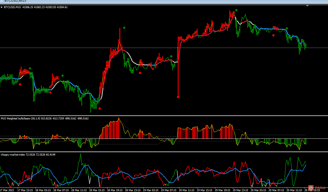This screenshot has width=328, height=192.
Task: Click the 18 Mar 11:15 time label
Action: [x=79, y=190]
